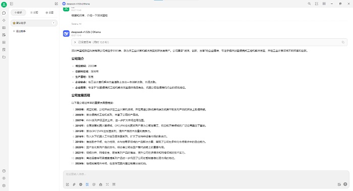Viewport: 353px width, 191px height.
Task: Click the 公司发展历程 heading text
Action: [81, 95]
